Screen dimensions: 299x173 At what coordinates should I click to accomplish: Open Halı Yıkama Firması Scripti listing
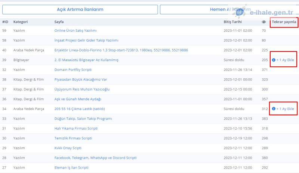tap(76, 128)
